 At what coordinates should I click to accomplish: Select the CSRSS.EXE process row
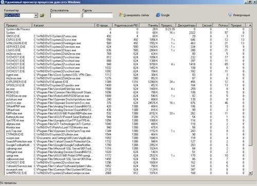coord(126,40)
